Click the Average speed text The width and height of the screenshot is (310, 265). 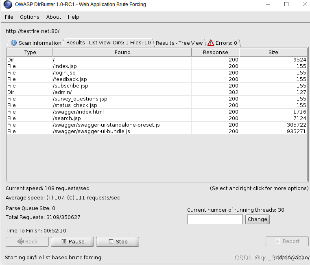pyautogui.click(x=63, y=198)
